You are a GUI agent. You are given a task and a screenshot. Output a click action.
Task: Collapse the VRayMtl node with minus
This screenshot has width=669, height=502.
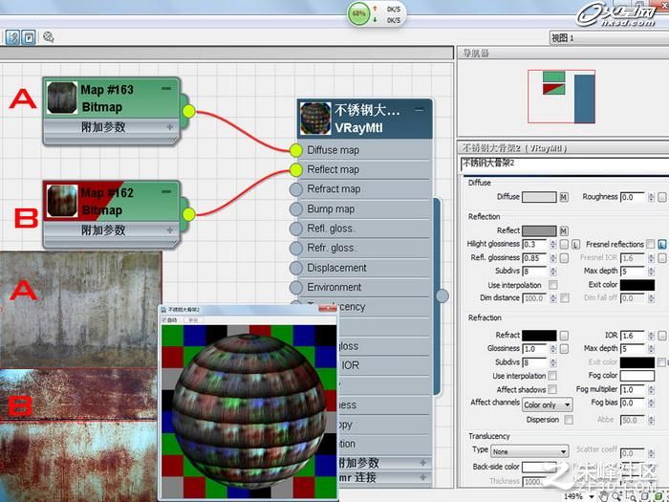[x=420, y=110]
